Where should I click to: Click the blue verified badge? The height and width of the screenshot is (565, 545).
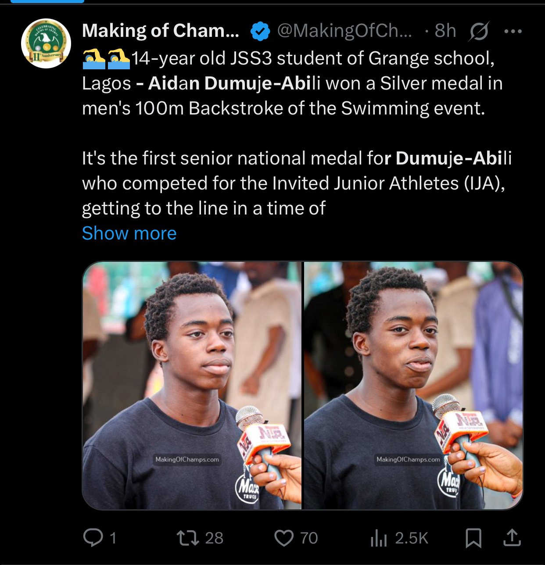click(x=260, y=31)
